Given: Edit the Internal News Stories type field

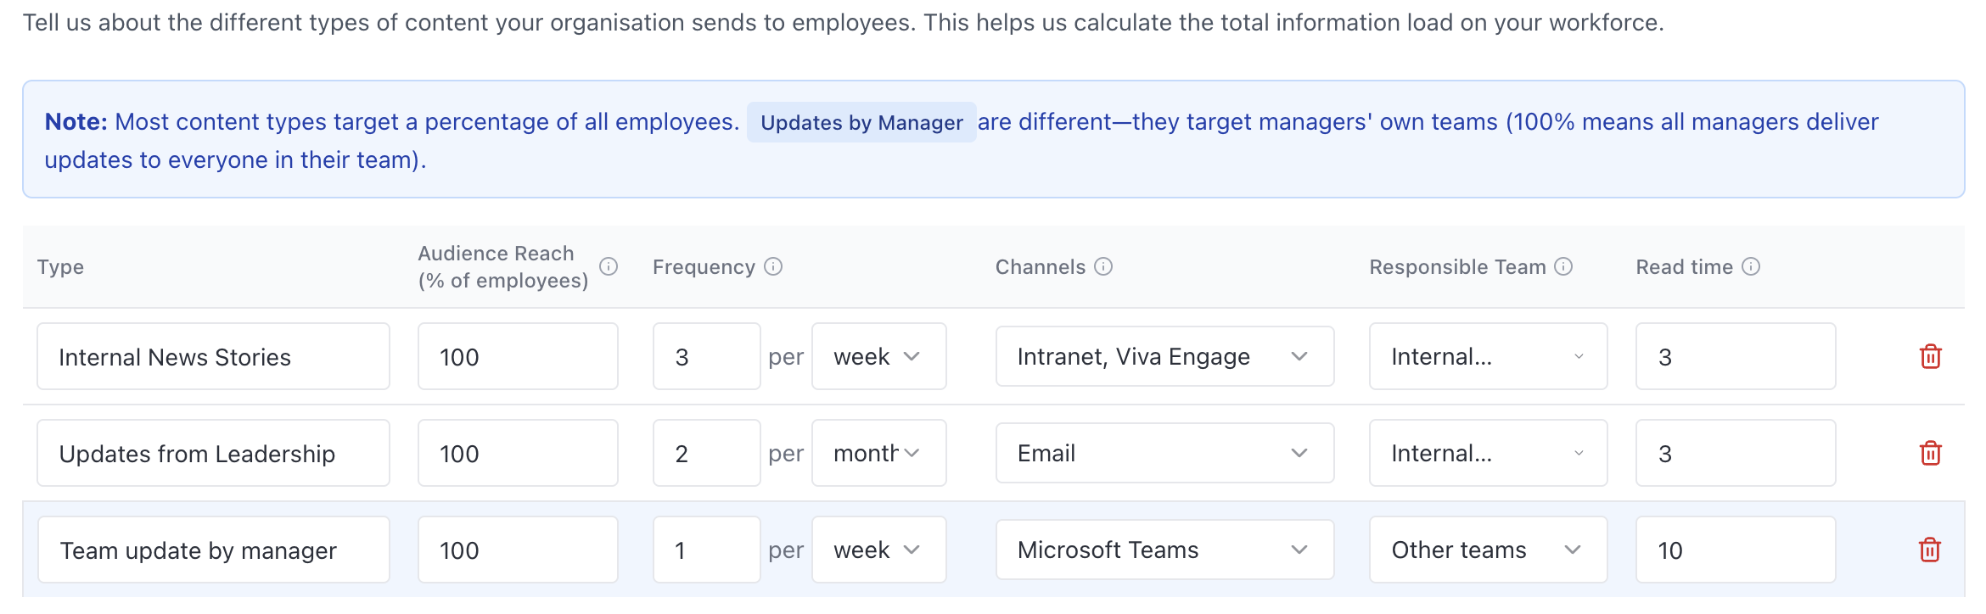Looking at the screenshot, I should click(213, 357).
